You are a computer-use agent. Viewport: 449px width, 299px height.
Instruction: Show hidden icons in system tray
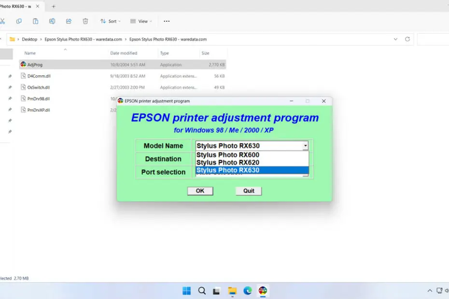[x=430, y=291]
